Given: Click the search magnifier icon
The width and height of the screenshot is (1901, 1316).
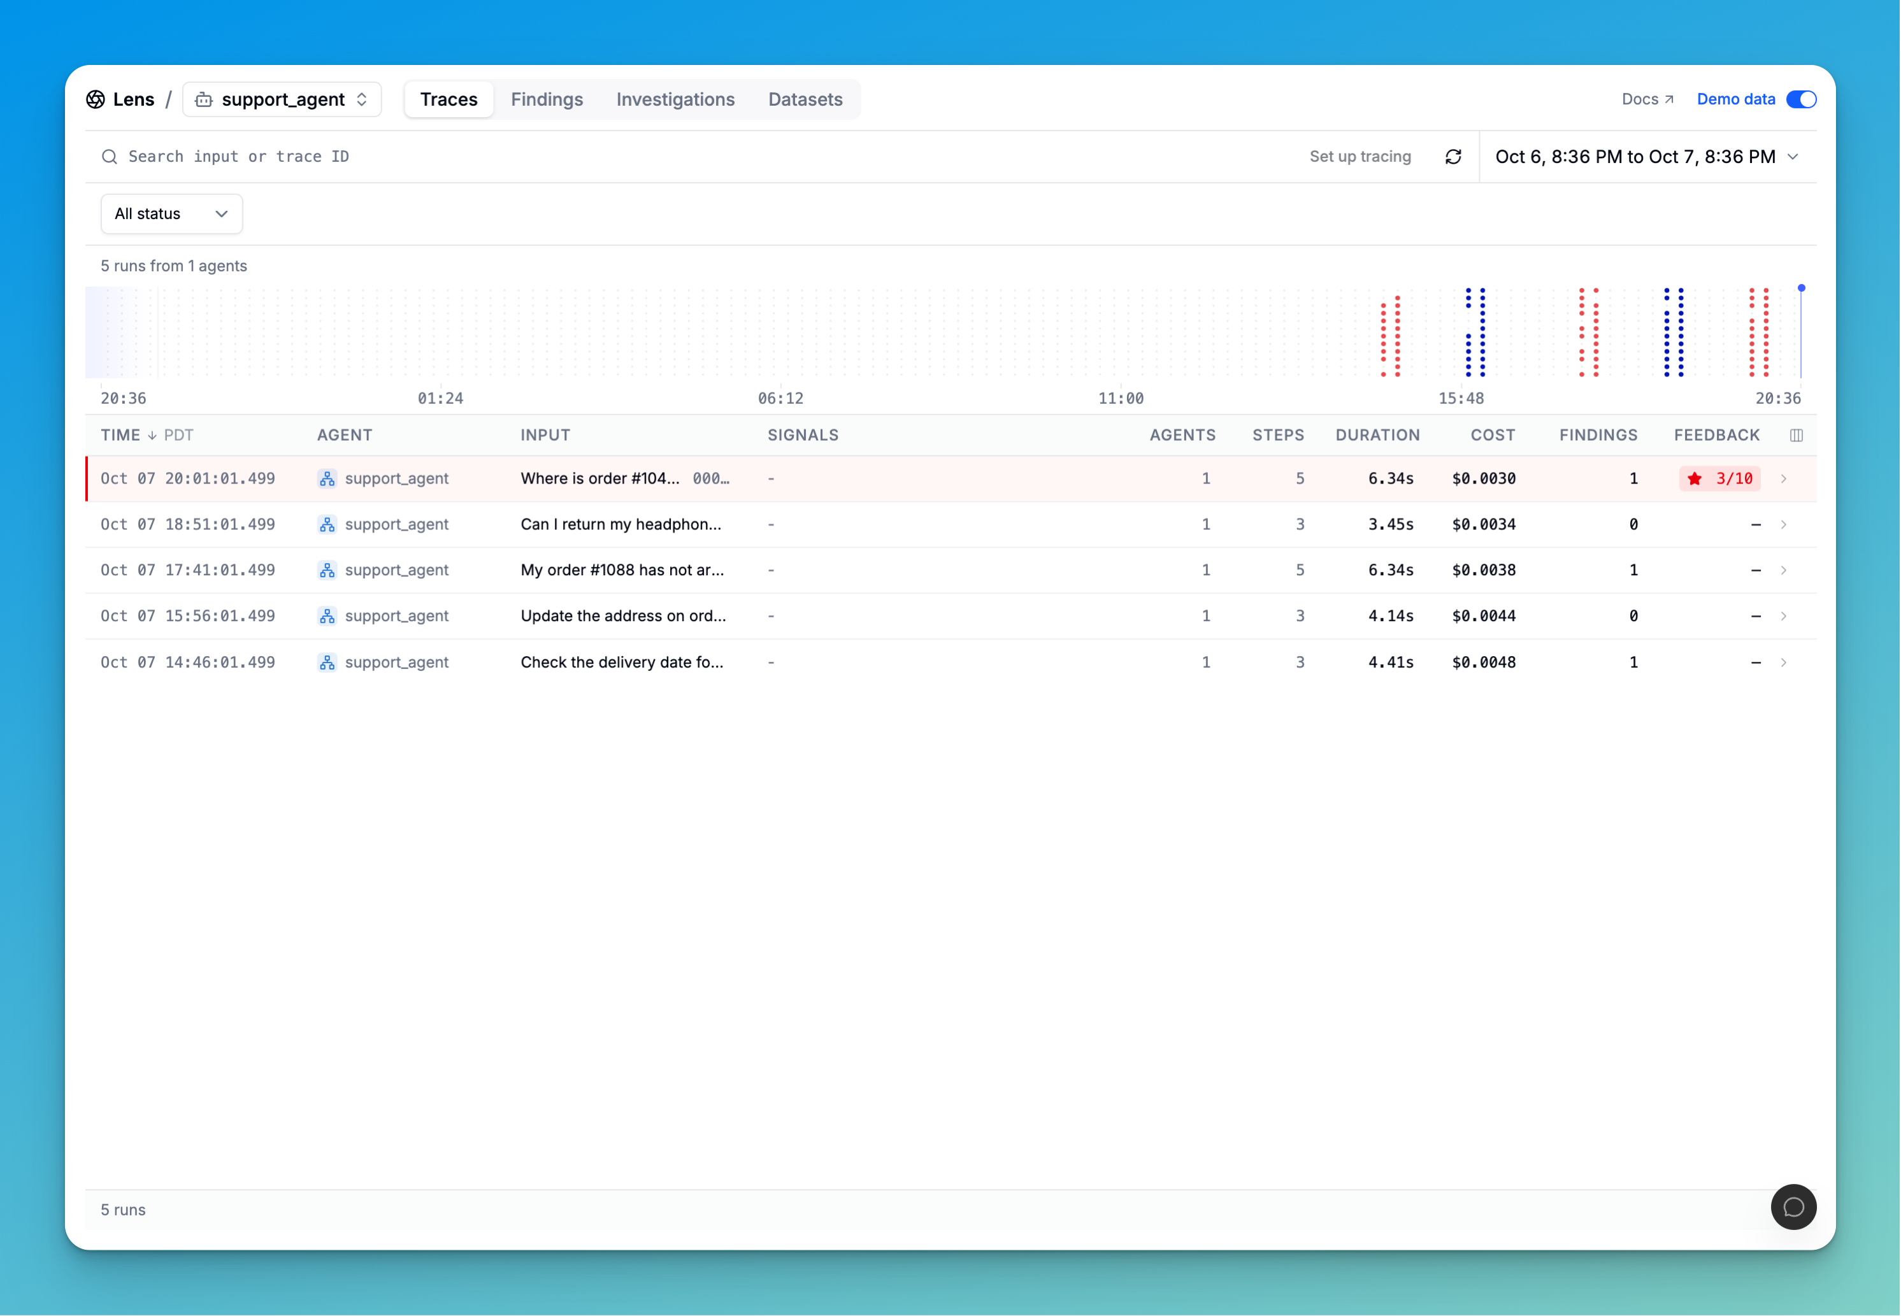Looking at the screenshot, I should pyautogui.click(x=109, y=157).
